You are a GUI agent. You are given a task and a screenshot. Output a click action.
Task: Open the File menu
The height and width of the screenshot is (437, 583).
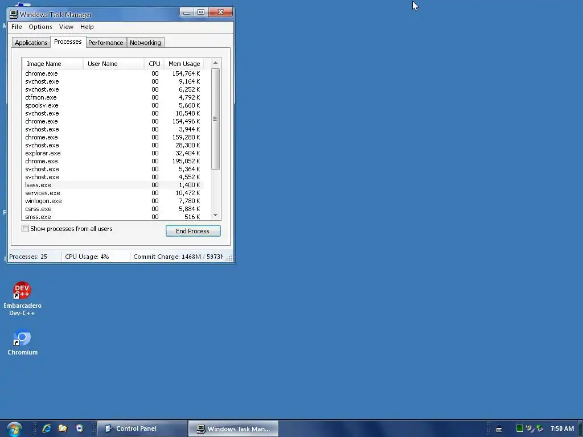click(17, 27)
